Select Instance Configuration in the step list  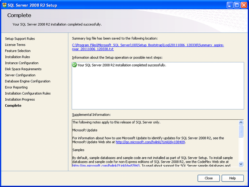(x=22, y=63)
